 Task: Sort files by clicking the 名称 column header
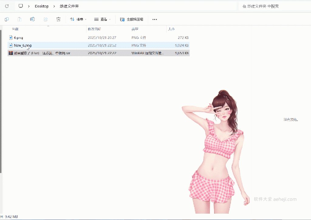click(x=15, y=29)
